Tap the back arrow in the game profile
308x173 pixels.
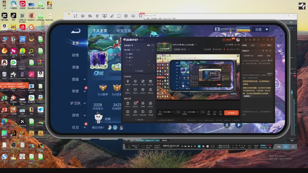click(75, 31)
